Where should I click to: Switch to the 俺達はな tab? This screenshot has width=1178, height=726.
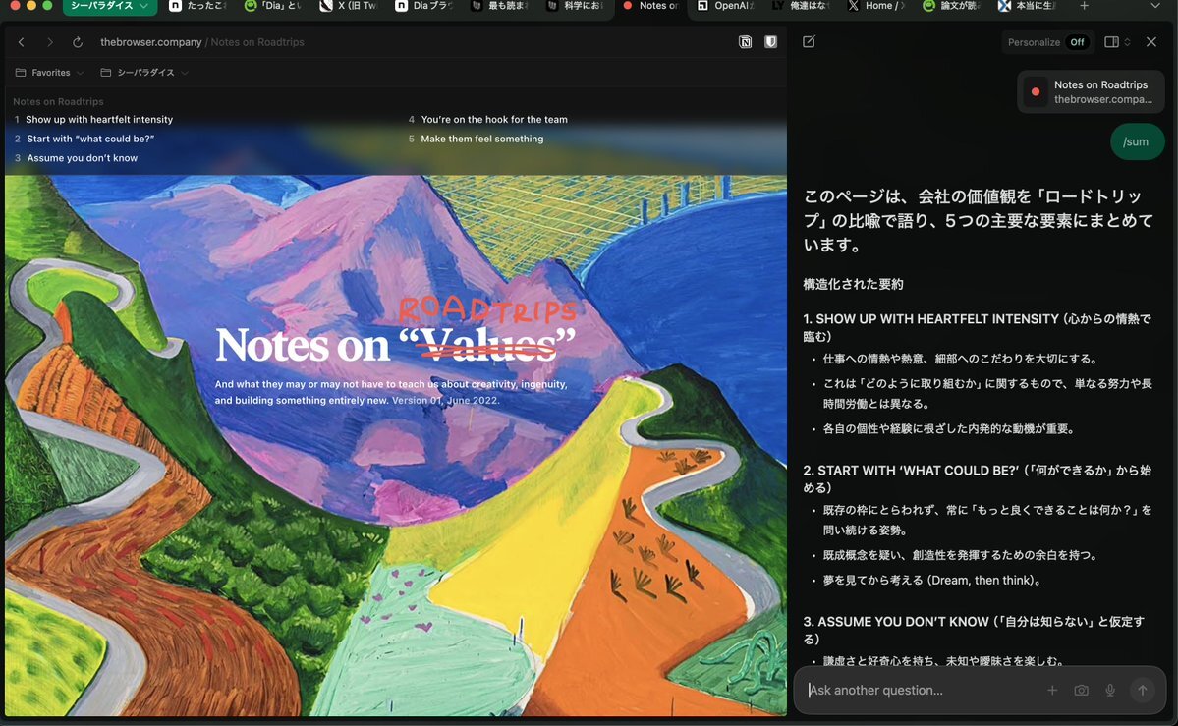(x=801, y=6)
